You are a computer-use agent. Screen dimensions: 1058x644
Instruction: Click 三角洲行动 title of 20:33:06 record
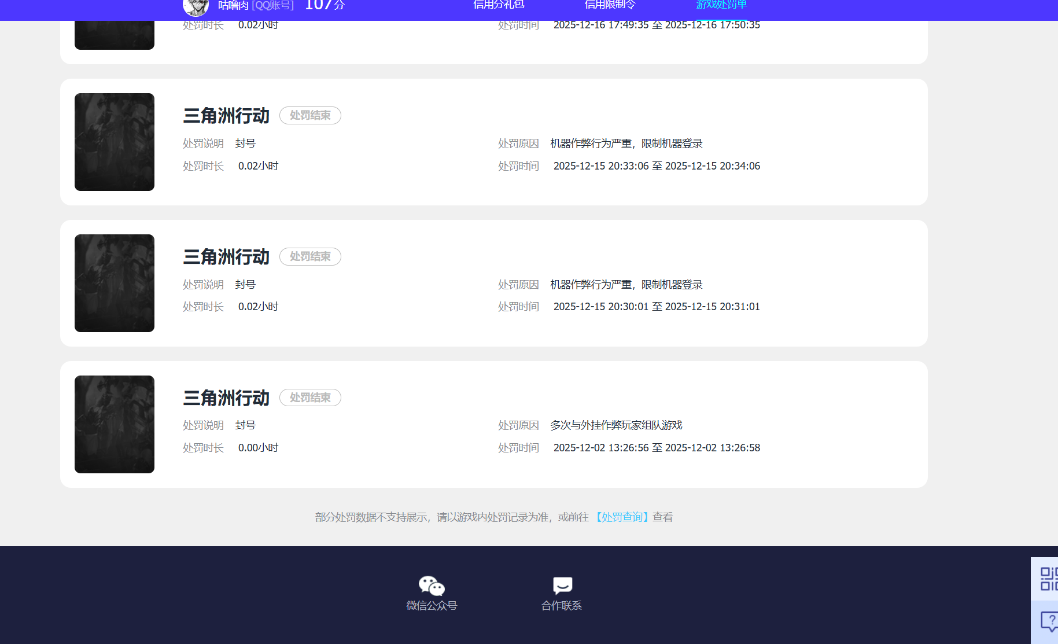pyautogui.click(x=226, y=116)
